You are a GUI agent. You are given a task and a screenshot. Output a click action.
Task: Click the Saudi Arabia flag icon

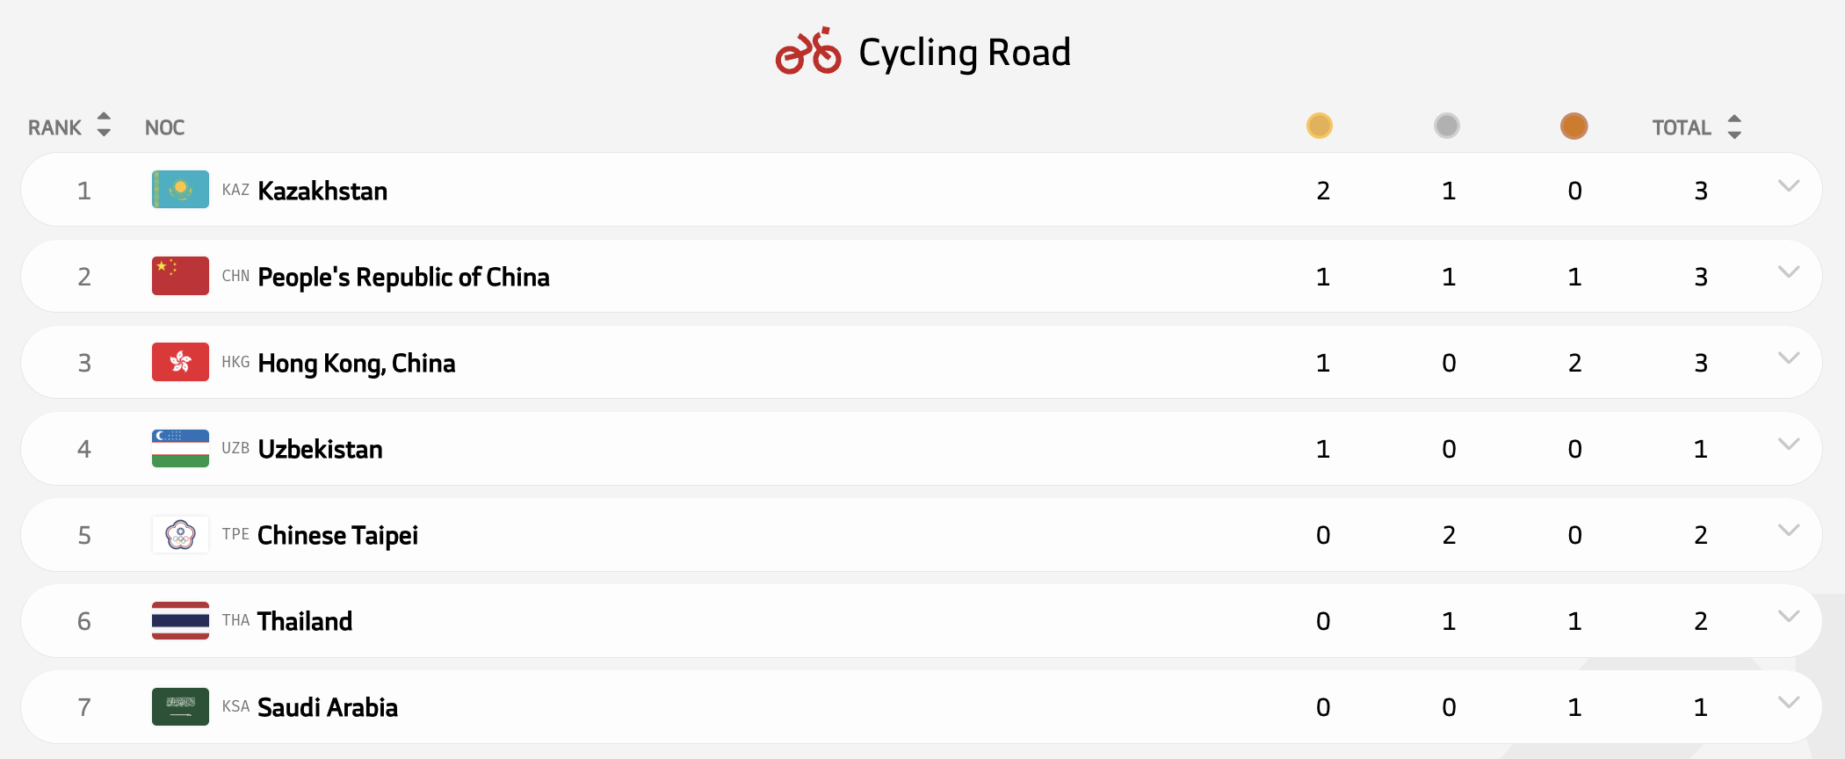[x=180, y=706]
